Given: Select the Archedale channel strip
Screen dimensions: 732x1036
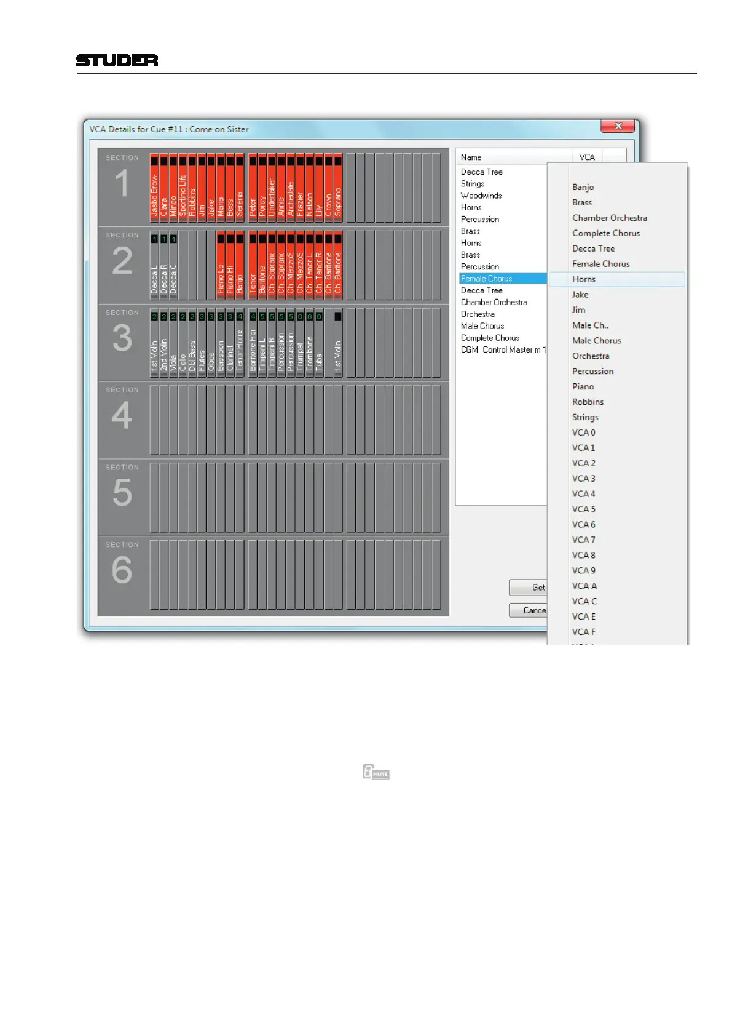Looking at the screenshot, I should click(x=291, y=188).
